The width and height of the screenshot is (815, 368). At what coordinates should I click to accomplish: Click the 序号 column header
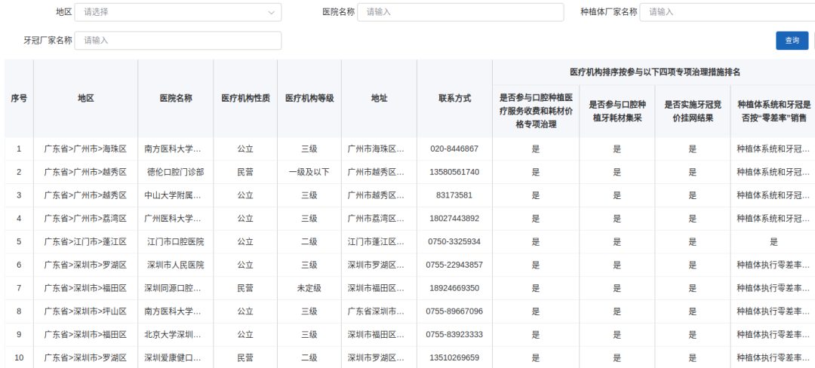click(19, 98)
